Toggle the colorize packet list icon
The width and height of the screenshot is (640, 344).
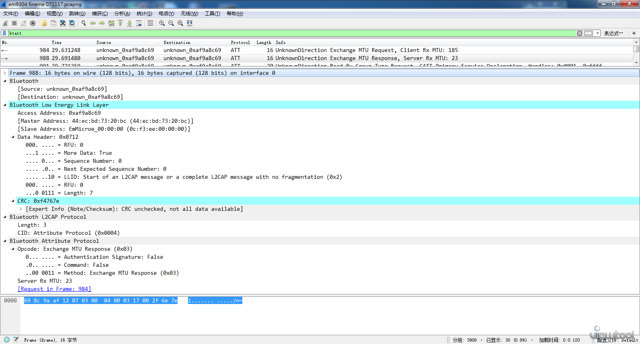pos(150,23)
